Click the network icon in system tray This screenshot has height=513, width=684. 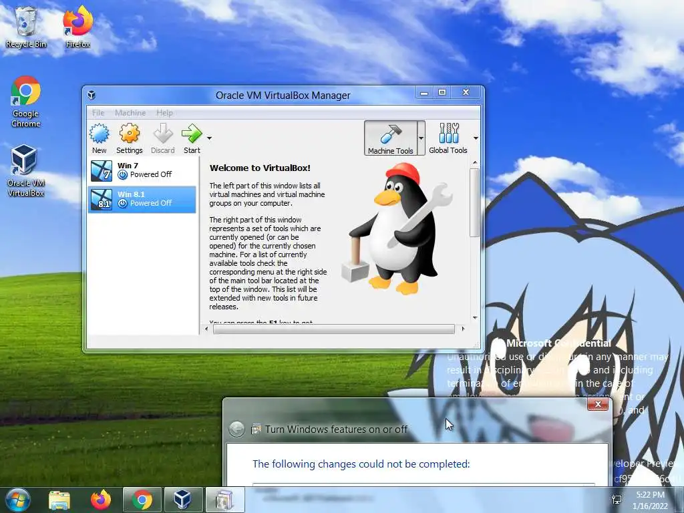[617, 500]
